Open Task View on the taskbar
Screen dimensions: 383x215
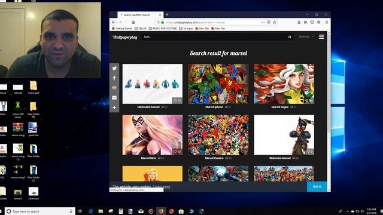tap(80, 211)
